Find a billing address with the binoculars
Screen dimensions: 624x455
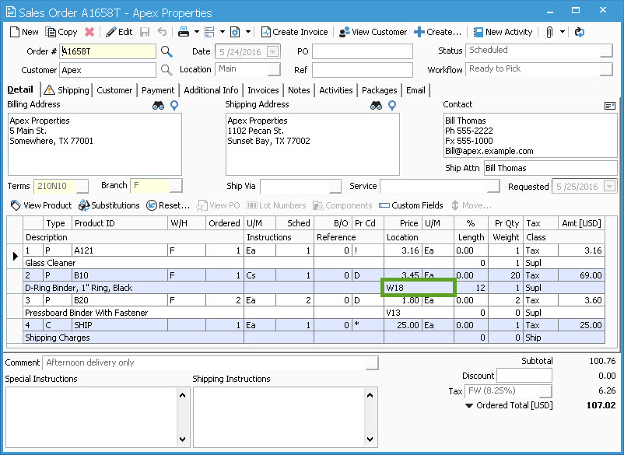159,106
